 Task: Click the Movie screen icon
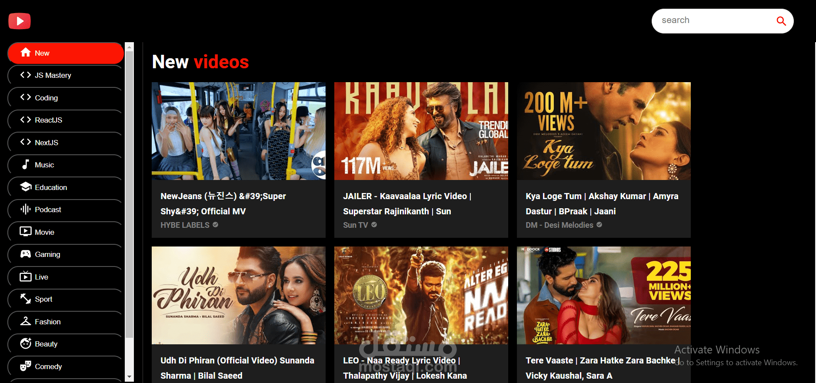[x=26, y=231]
